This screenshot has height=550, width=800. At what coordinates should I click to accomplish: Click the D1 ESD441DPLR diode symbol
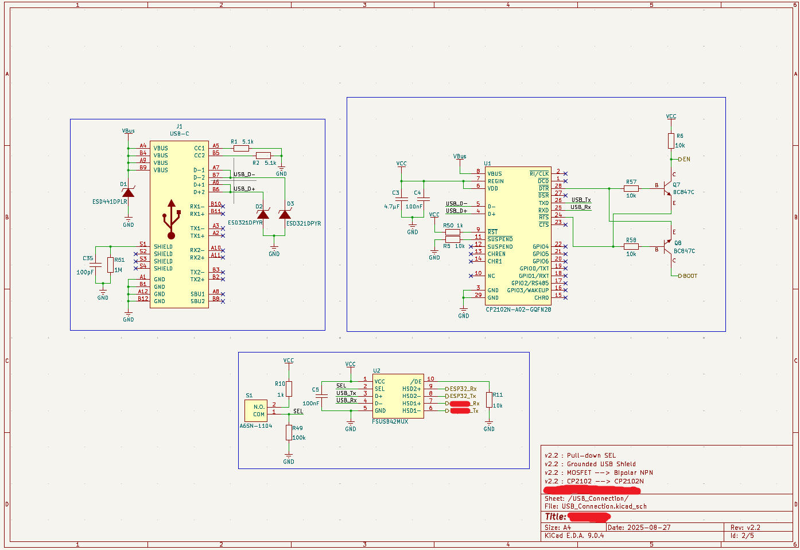tap(128, 192)
